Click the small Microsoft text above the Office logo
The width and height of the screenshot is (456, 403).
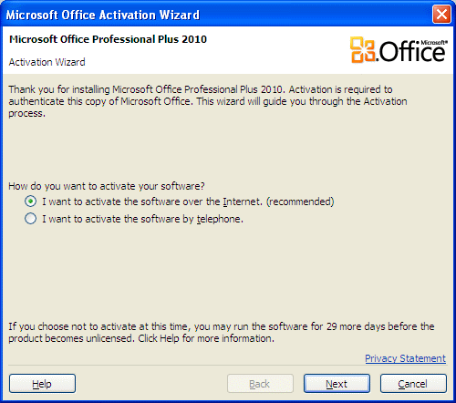point(434,43)
